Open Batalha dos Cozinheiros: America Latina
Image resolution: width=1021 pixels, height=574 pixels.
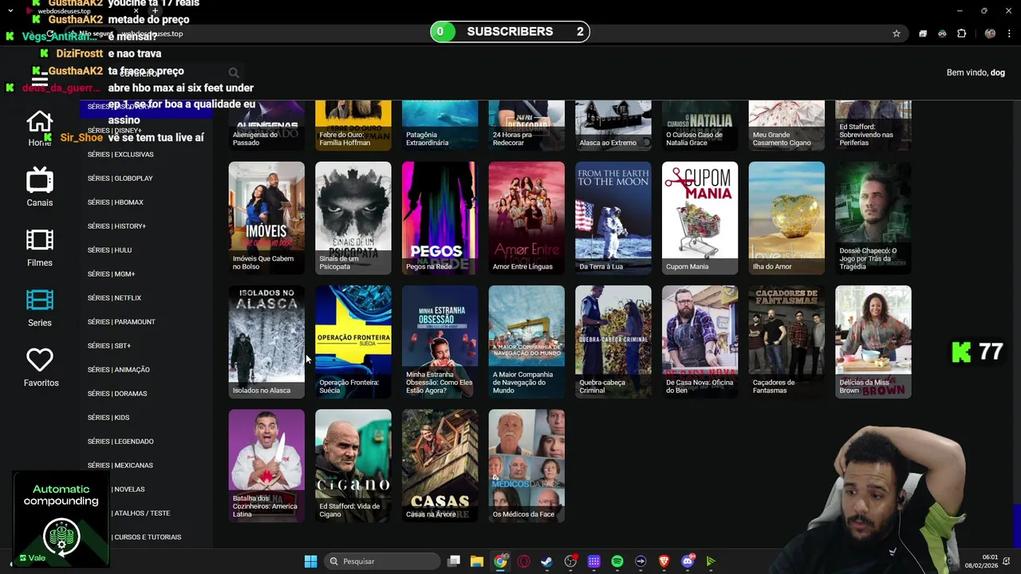266,466
